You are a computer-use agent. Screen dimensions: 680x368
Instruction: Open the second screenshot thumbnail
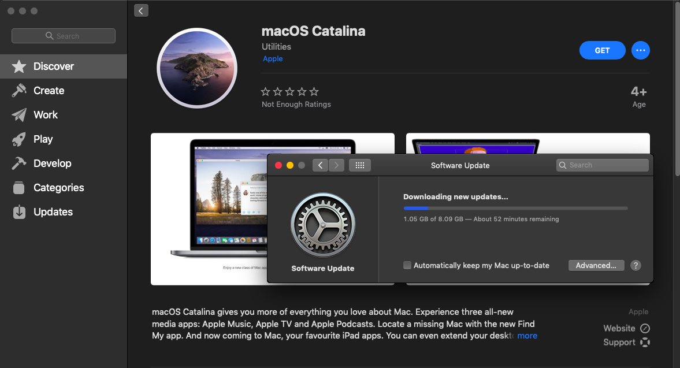(x=528, y=143)
